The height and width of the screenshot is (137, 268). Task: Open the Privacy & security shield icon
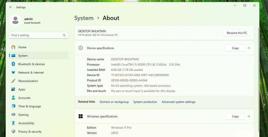tap(13, 131)
